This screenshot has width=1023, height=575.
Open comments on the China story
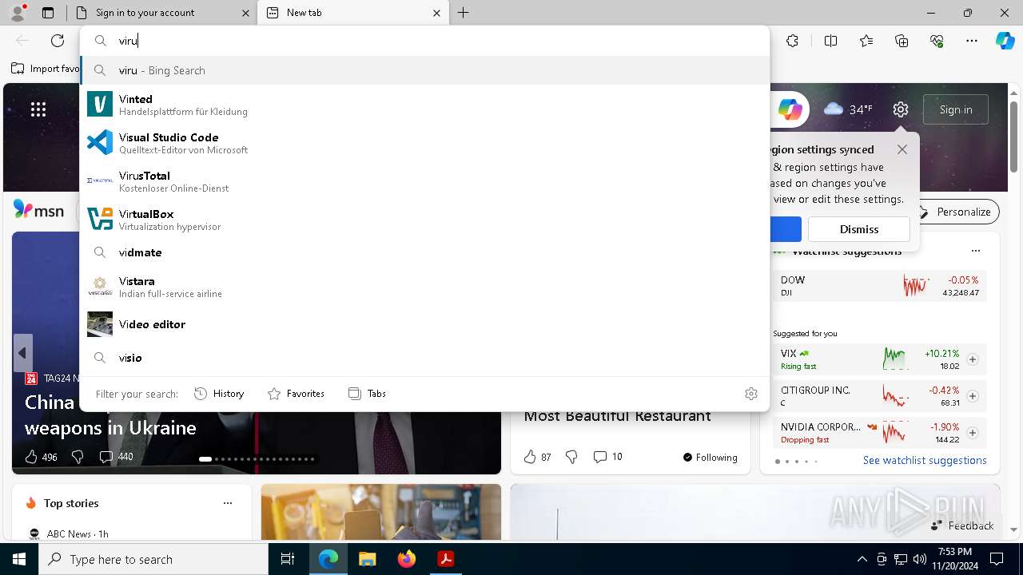116,457
